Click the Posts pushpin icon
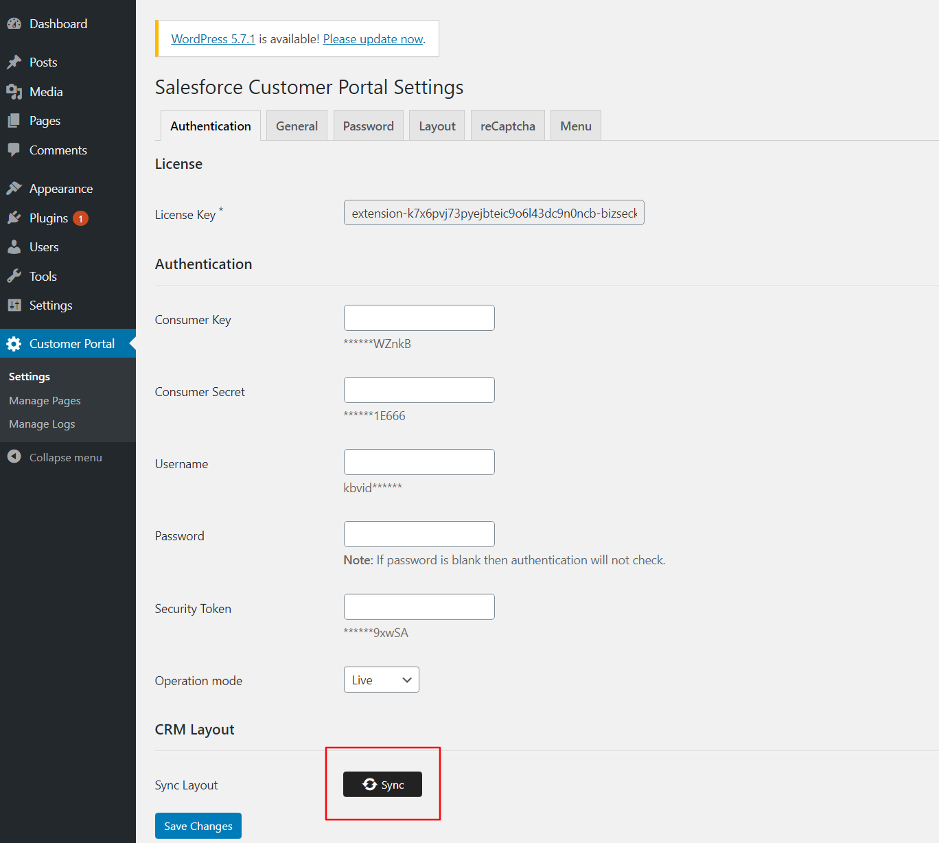 (x=14, y=62)
